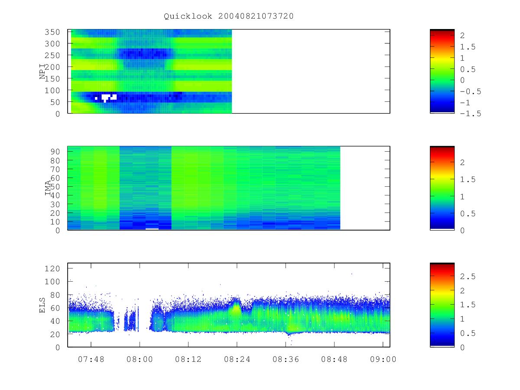Screen dimensions: 520x390
Task: Click the 08:48 time axis label
Action: click(x=334, y=359)
